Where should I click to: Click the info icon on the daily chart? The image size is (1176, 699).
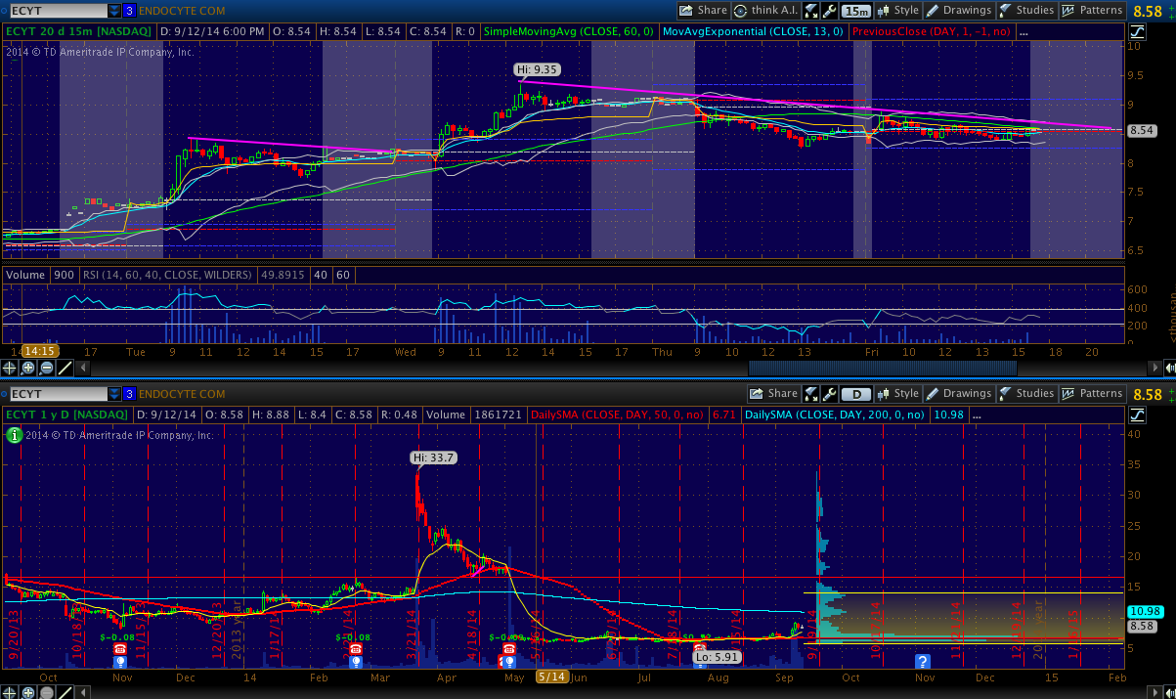tap(14, 436)
